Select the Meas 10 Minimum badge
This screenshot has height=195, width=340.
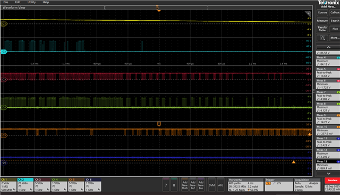click(x=328, y=130)
